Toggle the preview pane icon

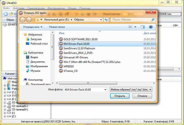tap(143, 27)
